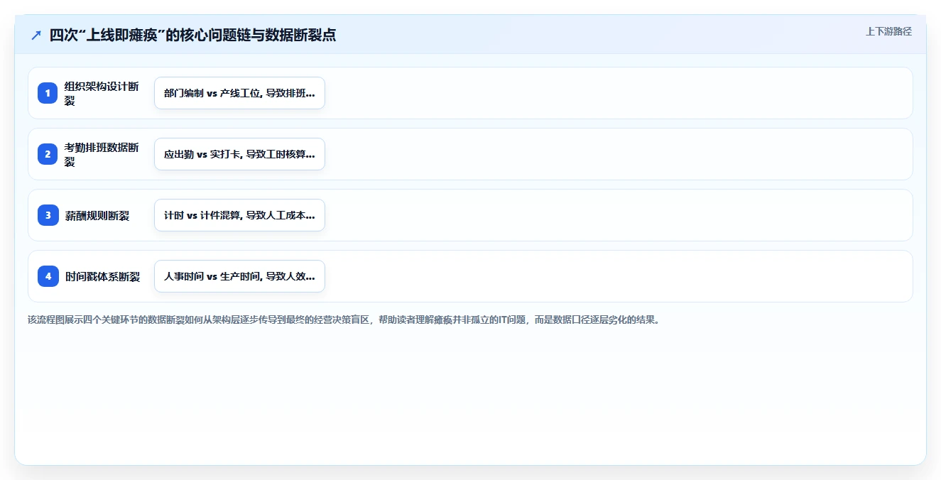Select the 计时 vs 计件混算 chip

click(239, 215)
